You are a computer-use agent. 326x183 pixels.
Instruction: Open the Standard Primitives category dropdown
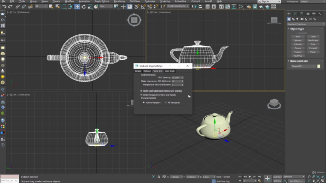click(x=306, y=24)
